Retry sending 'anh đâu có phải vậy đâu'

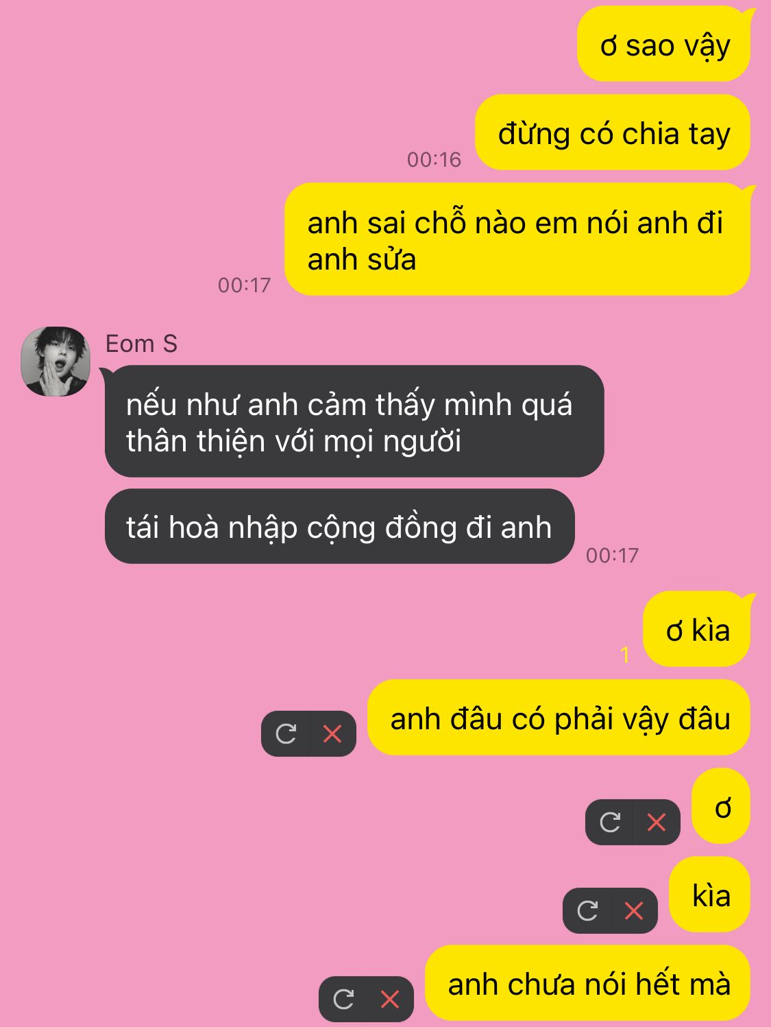(286, 734)
